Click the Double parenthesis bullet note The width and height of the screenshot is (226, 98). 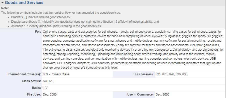point(85,22)
